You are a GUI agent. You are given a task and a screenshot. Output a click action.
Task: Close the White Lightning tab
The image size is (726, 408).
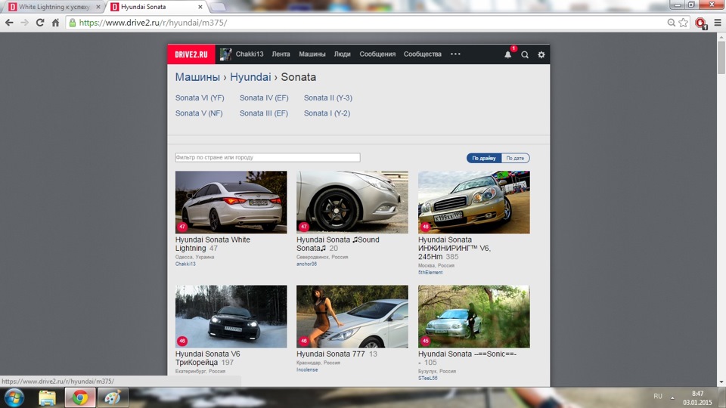pyautogui.click(x=98, y=7)
